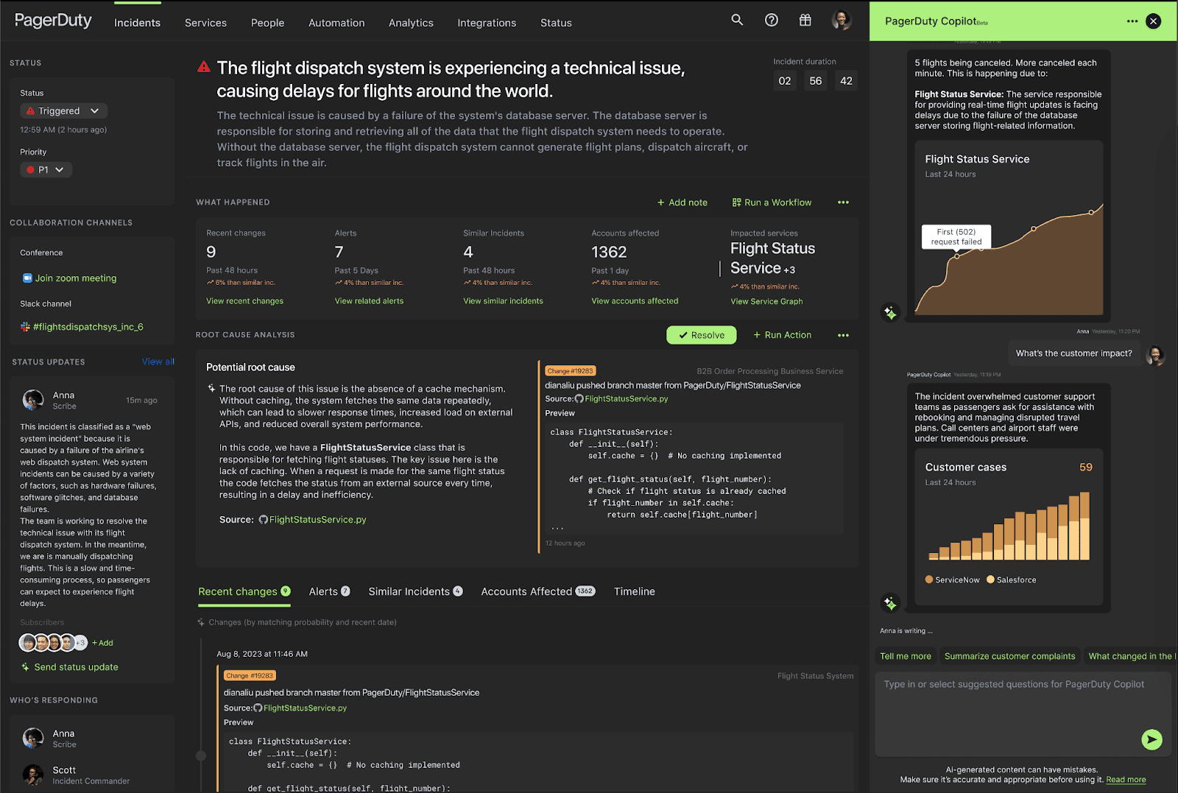The height and width of the screenshot is (793, 1178).
Task: Open the #flightsdispatchsys_inc_6 Slack channel
Action: (88, 327)
